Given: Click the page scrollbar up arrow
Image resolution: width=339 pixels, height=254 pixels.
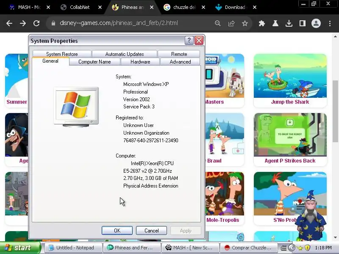Looking at the screenshot, I should (335, 36).
